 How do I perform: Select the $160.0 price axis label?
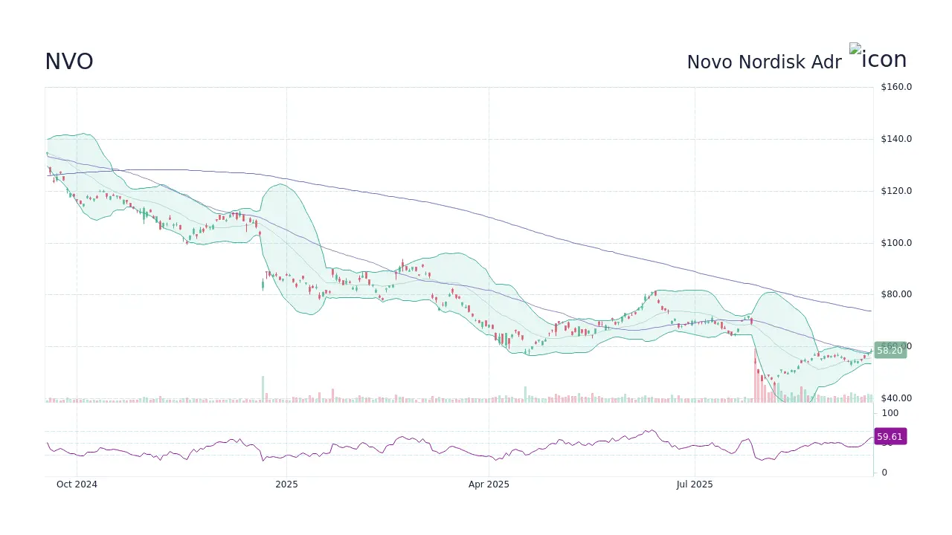[x=896, y=87]
